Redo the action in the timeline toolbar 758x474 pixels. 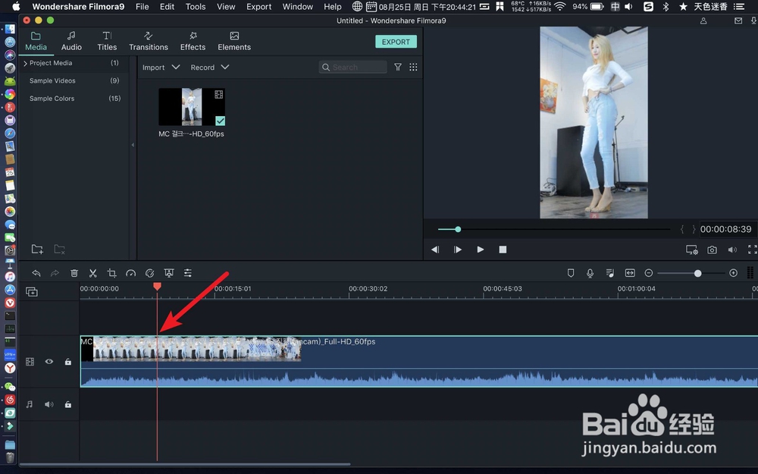coord(55,273)
